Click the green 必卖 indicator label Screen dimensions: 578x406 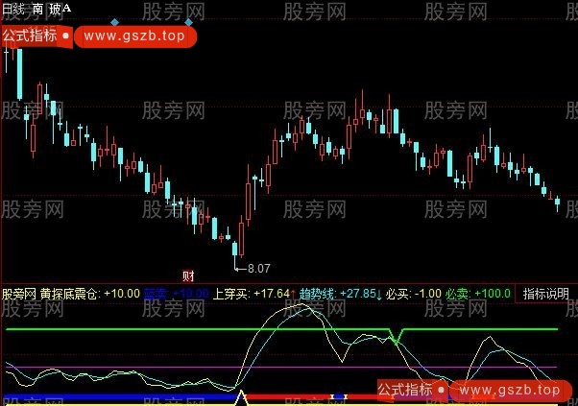(457, 293)
